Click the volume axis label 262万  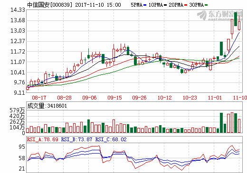coord(17,122)
